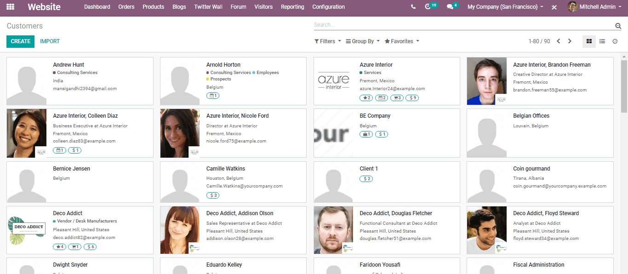Expand the Favorites dropdown
This screenshot has width=628, height=274.
click(x=402, y=41)
